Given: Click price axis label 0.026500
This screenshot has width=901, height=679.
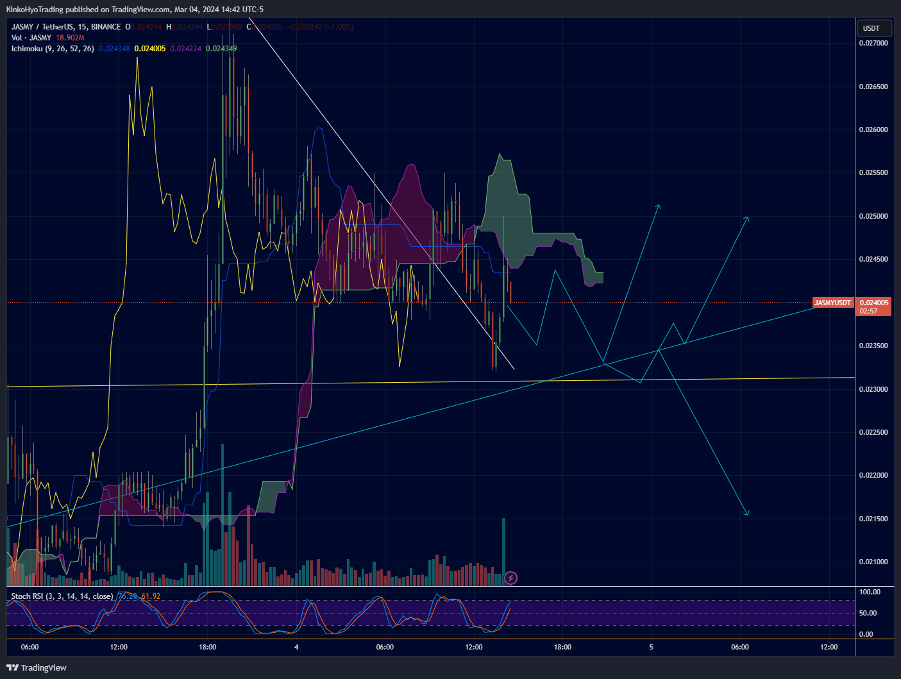Looking at the screenshot, I should point(873,87).
